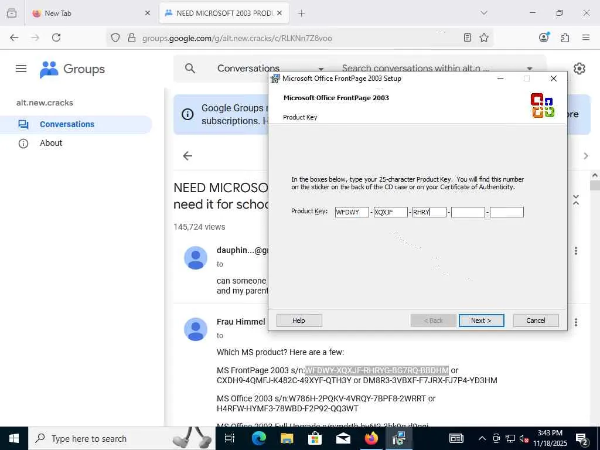This screenshot has width=600, height=450.
Task: Open the Mail app from the taskbar
Action: pyautogui.click(x=343, y=438)
